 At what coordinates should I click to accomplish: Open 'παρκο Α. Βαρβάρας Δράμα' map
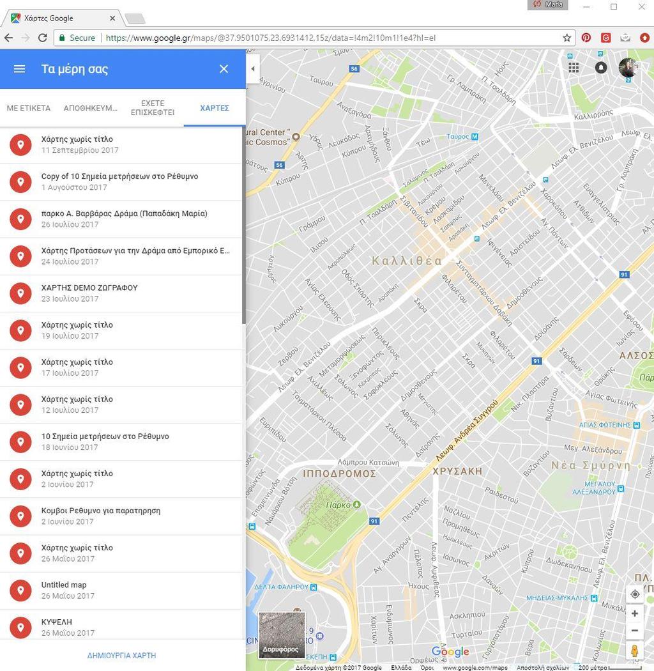point(121,219)
